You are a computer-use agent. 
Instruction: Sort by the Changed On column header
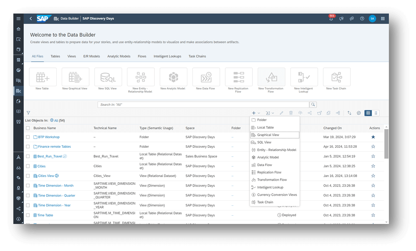click(332, 128)
